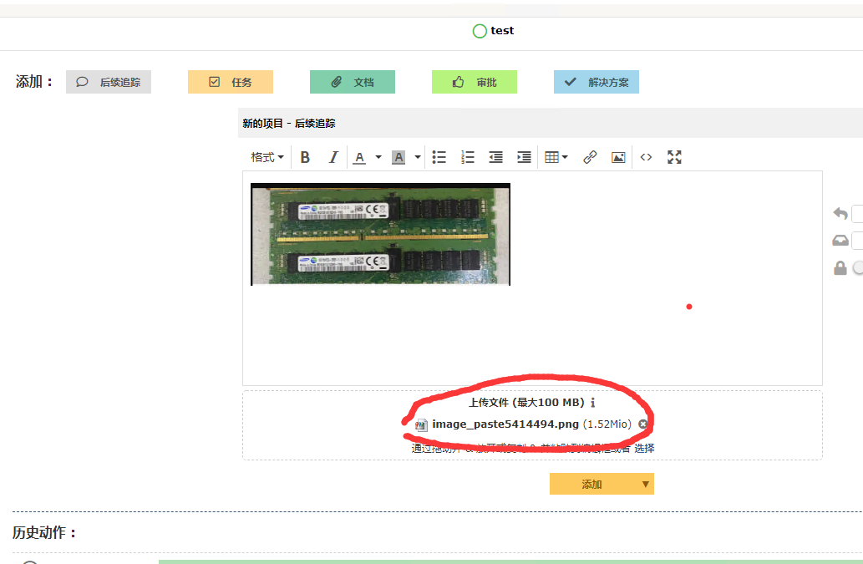Click the 选择 file upload link
The image size is (863, 564).
click(645, 448)
